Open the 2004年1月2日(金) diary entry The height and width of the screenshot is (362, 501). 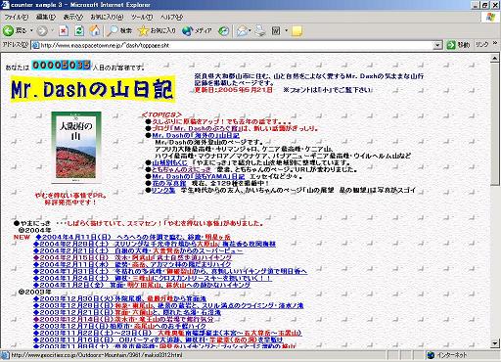click(142, 285)
